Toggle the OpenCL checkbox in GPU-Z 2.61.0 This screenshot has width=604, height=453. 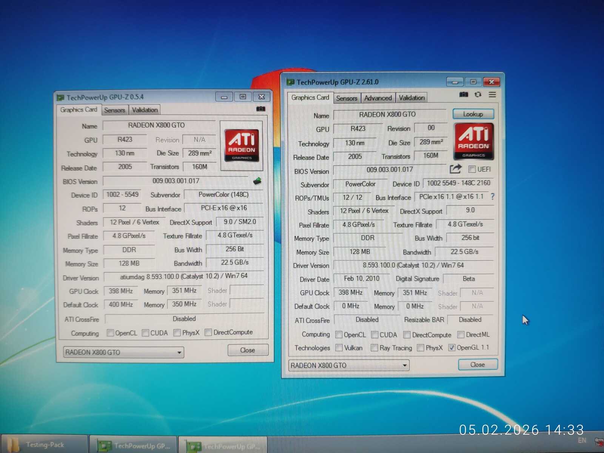(339, 334)
